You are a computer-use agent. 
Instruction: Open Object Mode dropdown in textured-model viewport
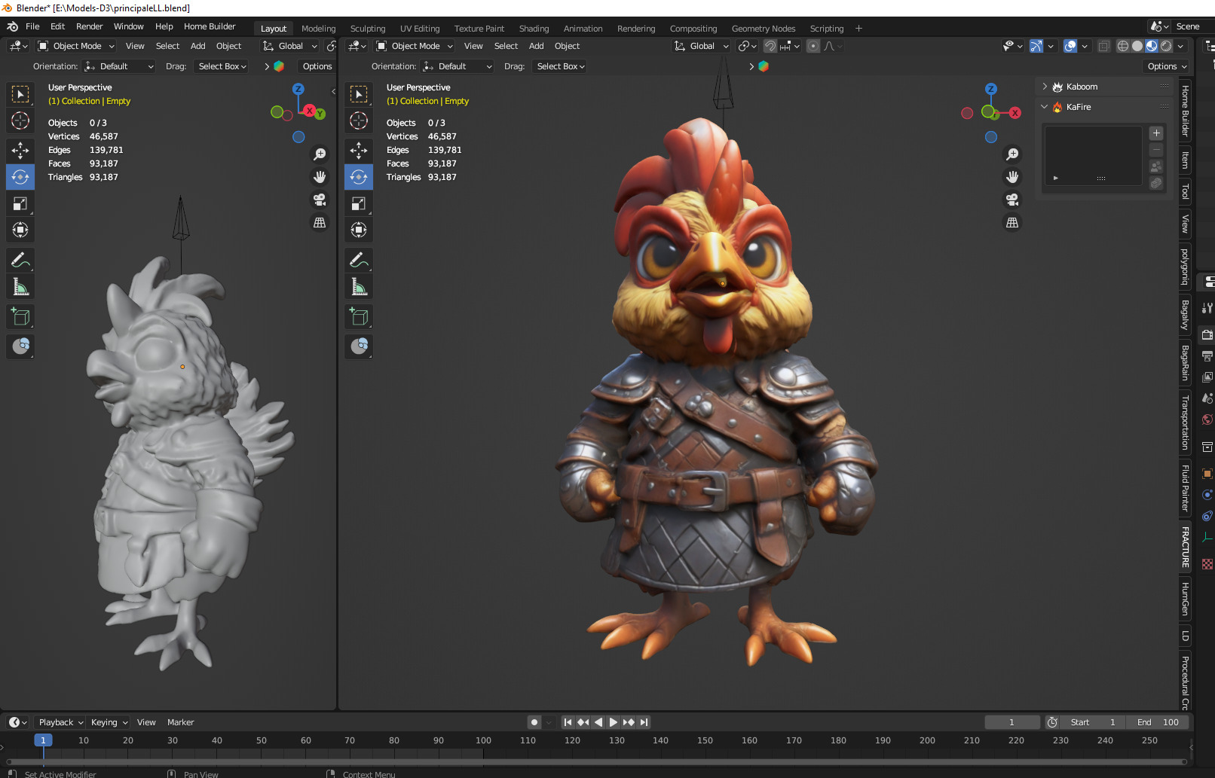pos(414,46)
